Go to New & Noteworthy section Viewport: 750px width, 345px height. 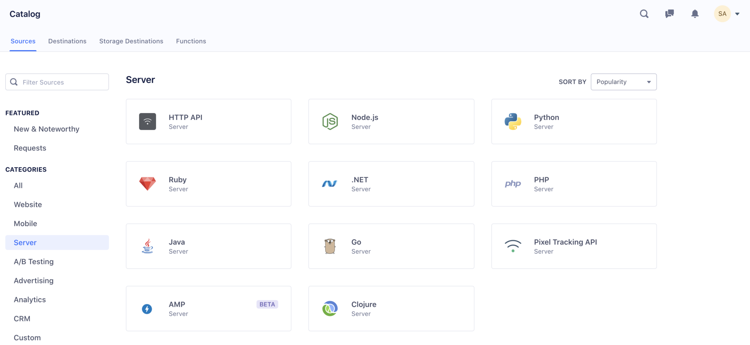tap(47, 129)
